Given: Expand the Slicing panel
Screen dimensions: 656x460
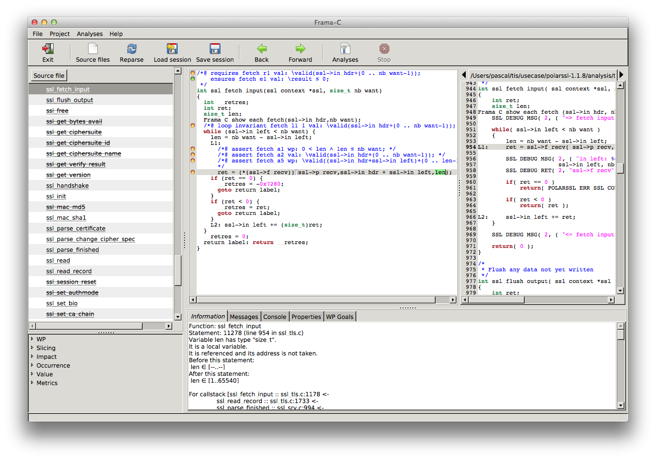Looking at the screenshot, I should click(x=32, y=348).
